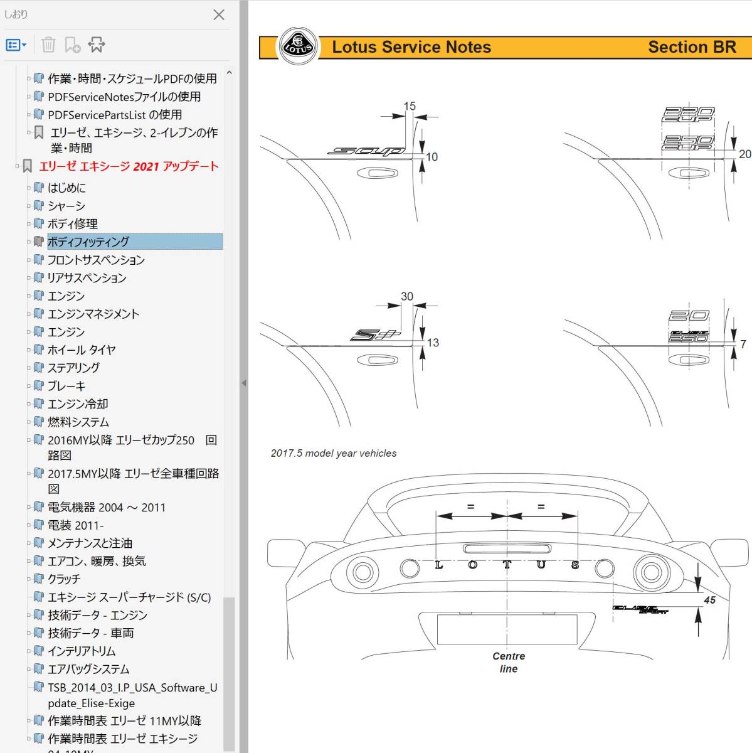This screenshot has width=752, height=753.
Task: Click the Section BR header text
Action: coord(692,47)
